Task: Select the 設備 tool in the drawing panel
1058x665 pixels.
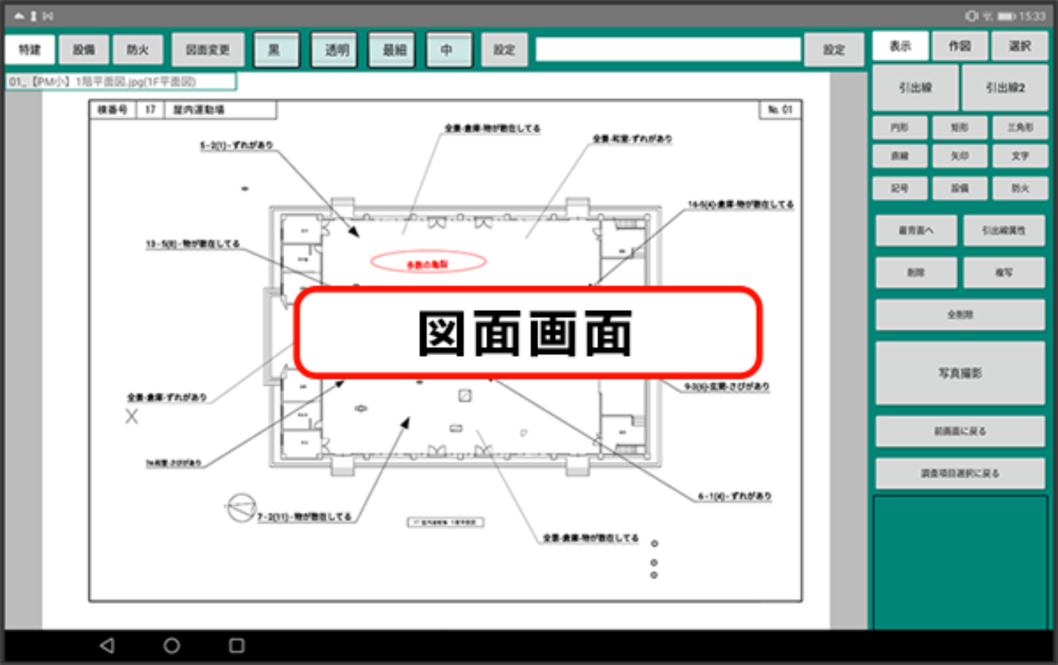Action: (x=960, y=188)
